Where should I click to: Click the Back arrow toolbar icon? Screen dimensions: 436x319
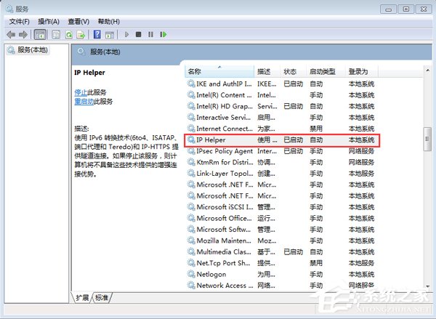(11, 35)
